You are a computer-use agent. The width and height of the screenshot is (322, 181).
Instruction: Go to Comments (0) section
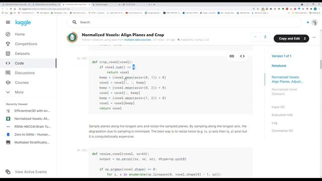[x=282, y=131]
